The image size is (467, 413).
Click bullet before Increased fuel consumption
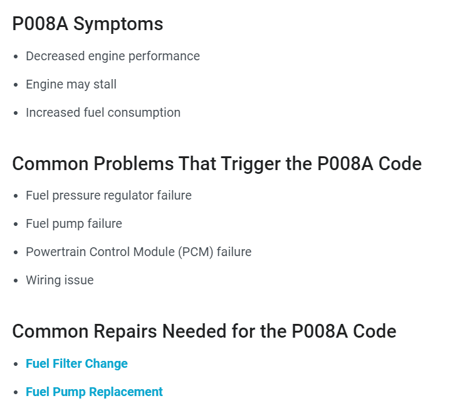pos(16,113)
